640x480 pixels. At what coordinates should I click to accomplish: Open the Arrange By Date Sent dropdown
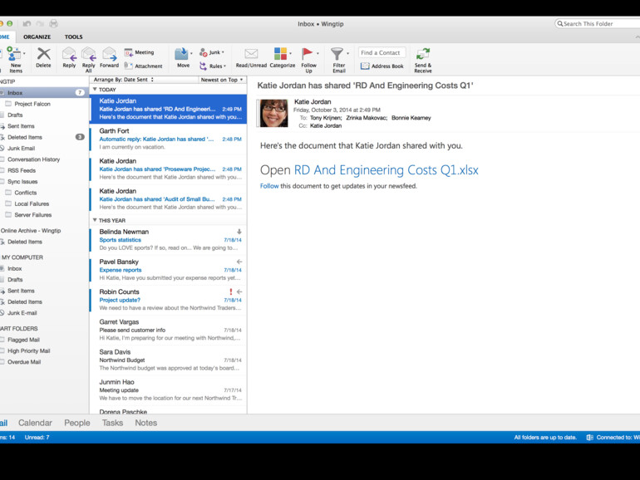tap(124, 80)
